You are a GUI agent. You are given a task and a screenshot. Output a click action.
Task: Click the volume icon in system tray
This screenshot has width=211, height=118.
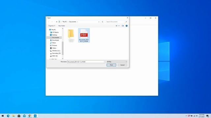(x=197, y=116)
